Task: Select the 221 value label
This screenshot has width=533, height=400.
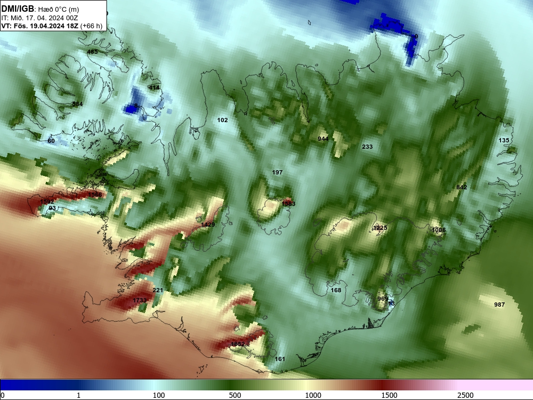Action: [158, 290]
